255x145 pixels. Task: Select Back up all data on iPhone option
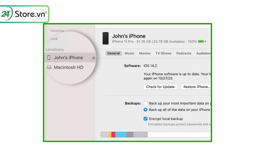(145, 110)
